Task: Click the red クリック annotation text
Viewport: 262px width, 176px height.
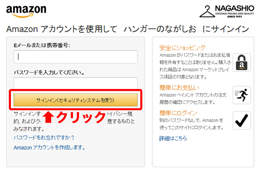Action: [81, 117]
